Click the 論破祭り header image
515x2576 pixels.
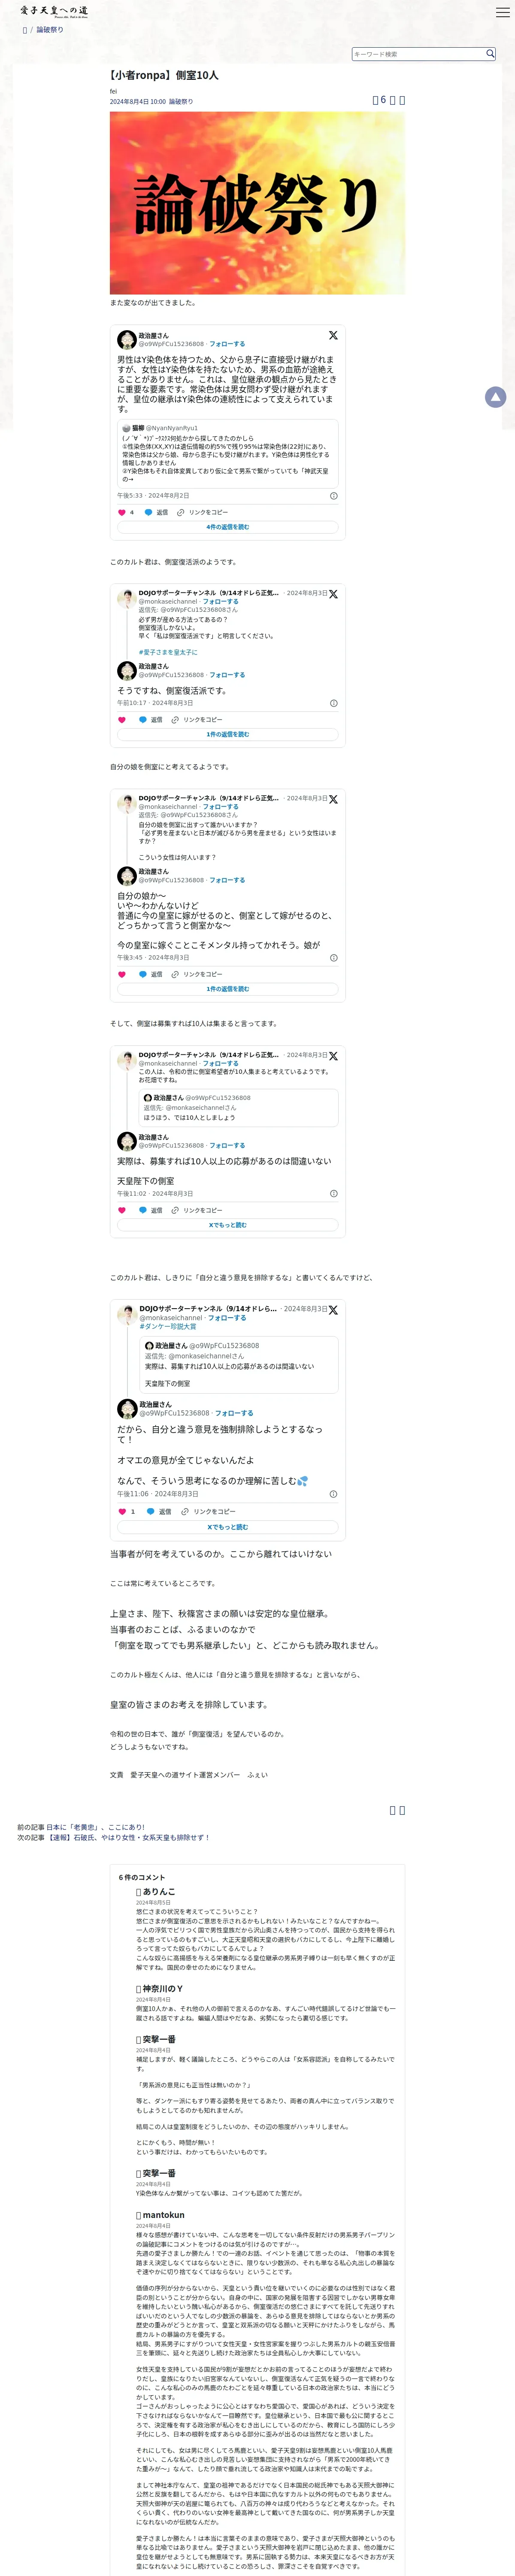(x=257, y=203)
